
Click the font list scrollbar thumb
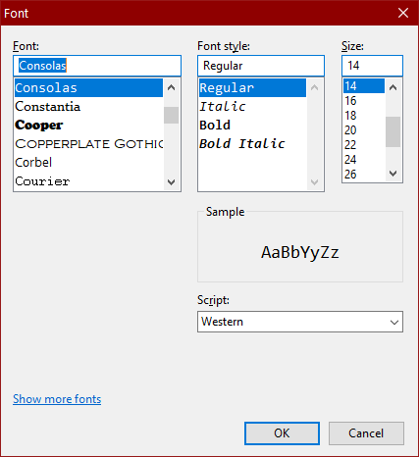[171, 115]
